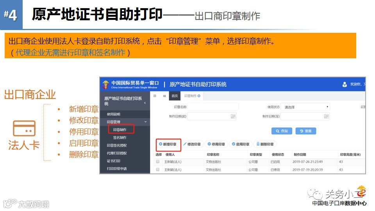Open 代理打印授权 in the sidebar
This screenshot has width=375, height=211.
pyautogui.click(x=117, y=153)
